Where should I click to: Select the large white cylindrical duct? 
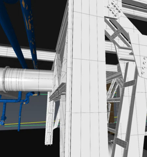(x=27, y=79)
